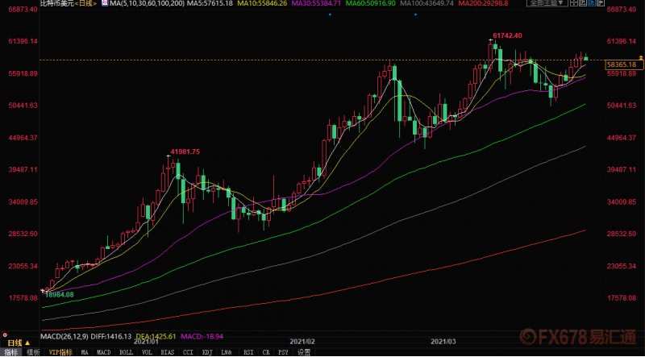
Task: Click the small icon before MA(5,10,30,60,100,200)
Action: point(105,3)
